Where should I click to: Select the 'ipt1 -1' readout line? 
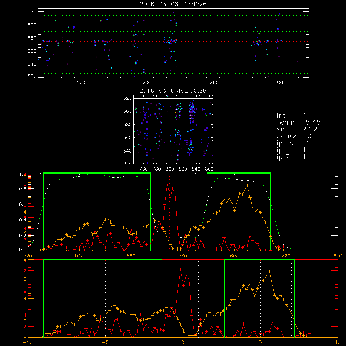point(291,150)
